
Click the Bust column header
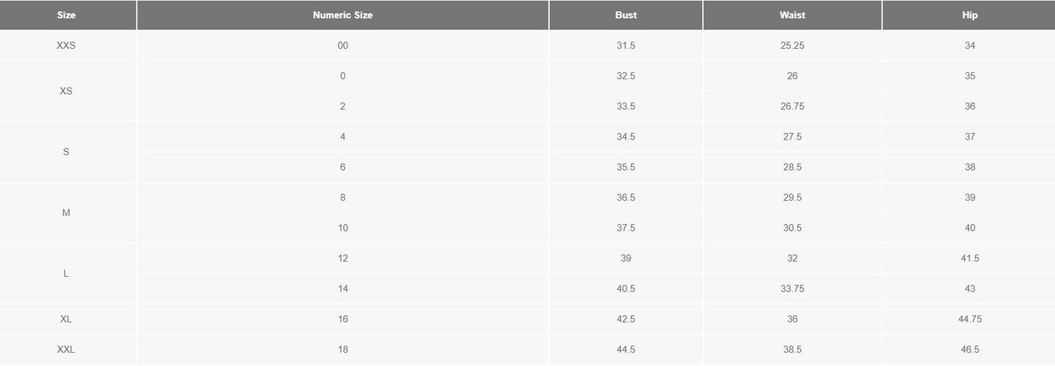pos(626,15)
